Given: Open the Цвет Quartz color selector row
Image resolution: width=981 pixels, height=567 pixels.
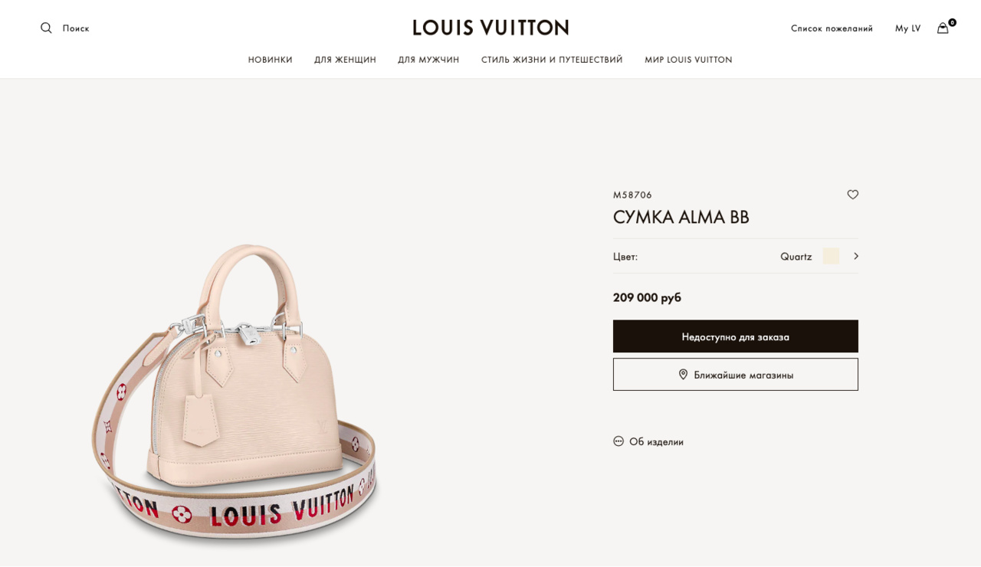Looking at the screenshot, I should pyautogui.click(x=736, y=256).
